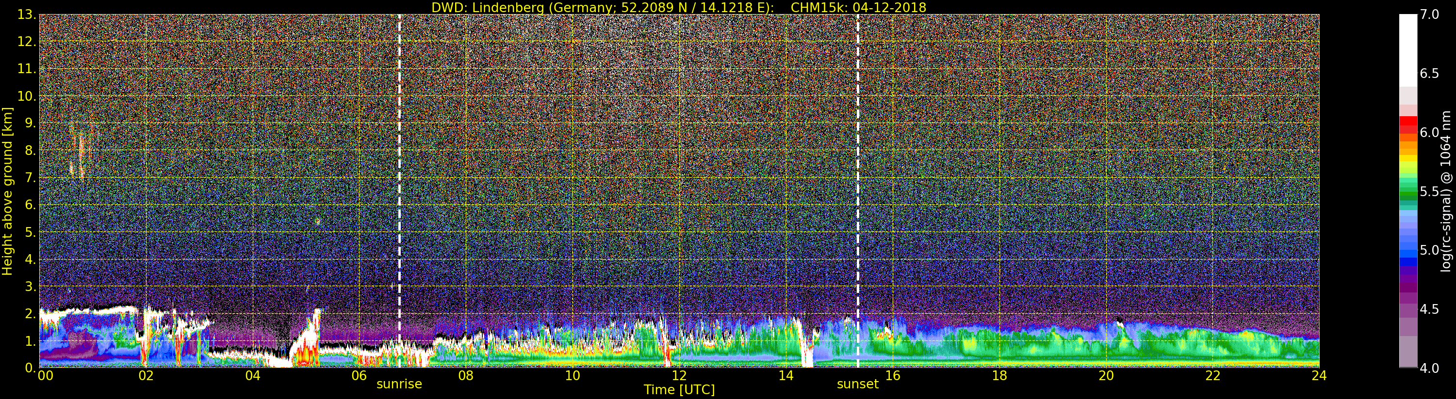Image resolution: width=1456 pixels, height=399 pixels.
Task: Click the "sunset" label below the time axis
Action: 858,384
